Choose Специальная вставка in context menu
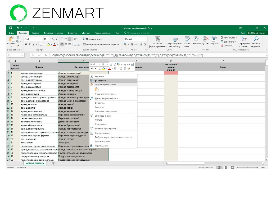The width and height of the screenshot is (271, 203). [113, 94]
